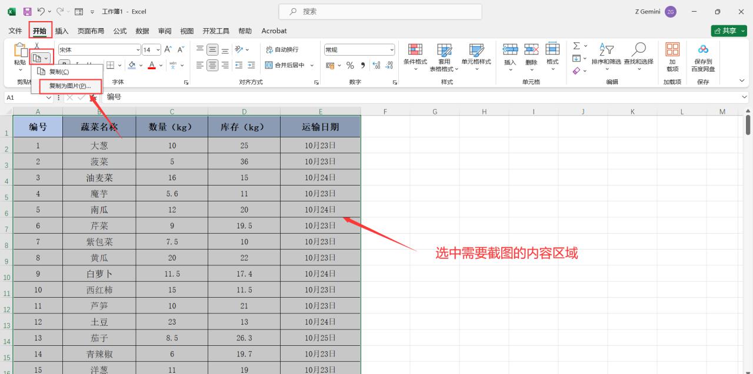Toggle Wrap Text (自动换行)
The image size is (753, 374).
pyautogui.click(x=282, y=49)
